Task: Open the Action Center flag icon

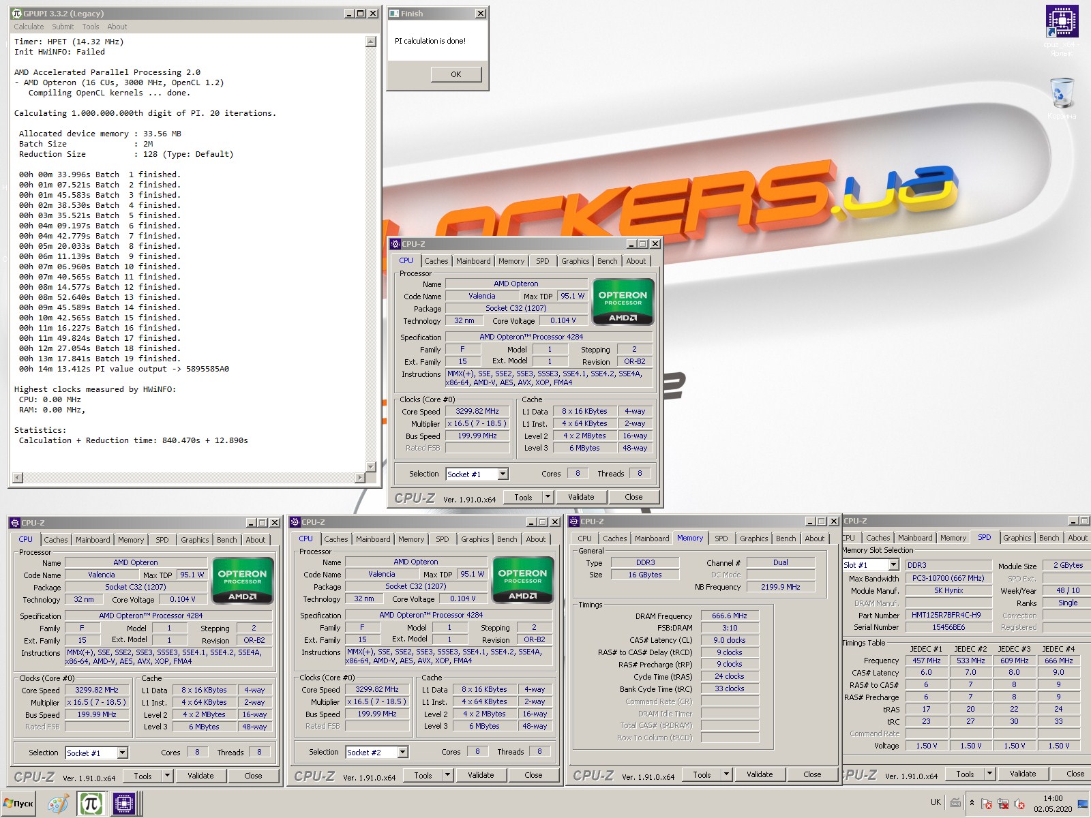Action: click(986, 804)
